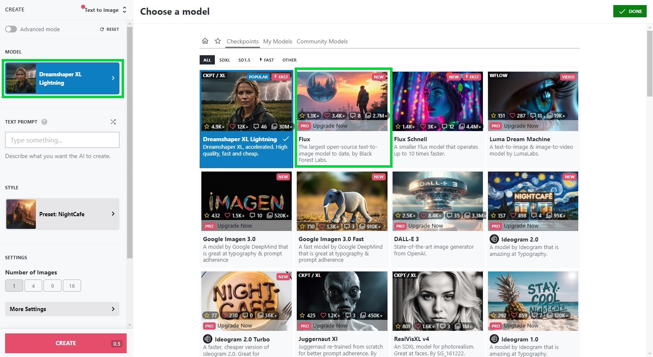Focus the text prompt input field
The width and height of the screenshot is (653, 357).
click(x=62, y=140)
